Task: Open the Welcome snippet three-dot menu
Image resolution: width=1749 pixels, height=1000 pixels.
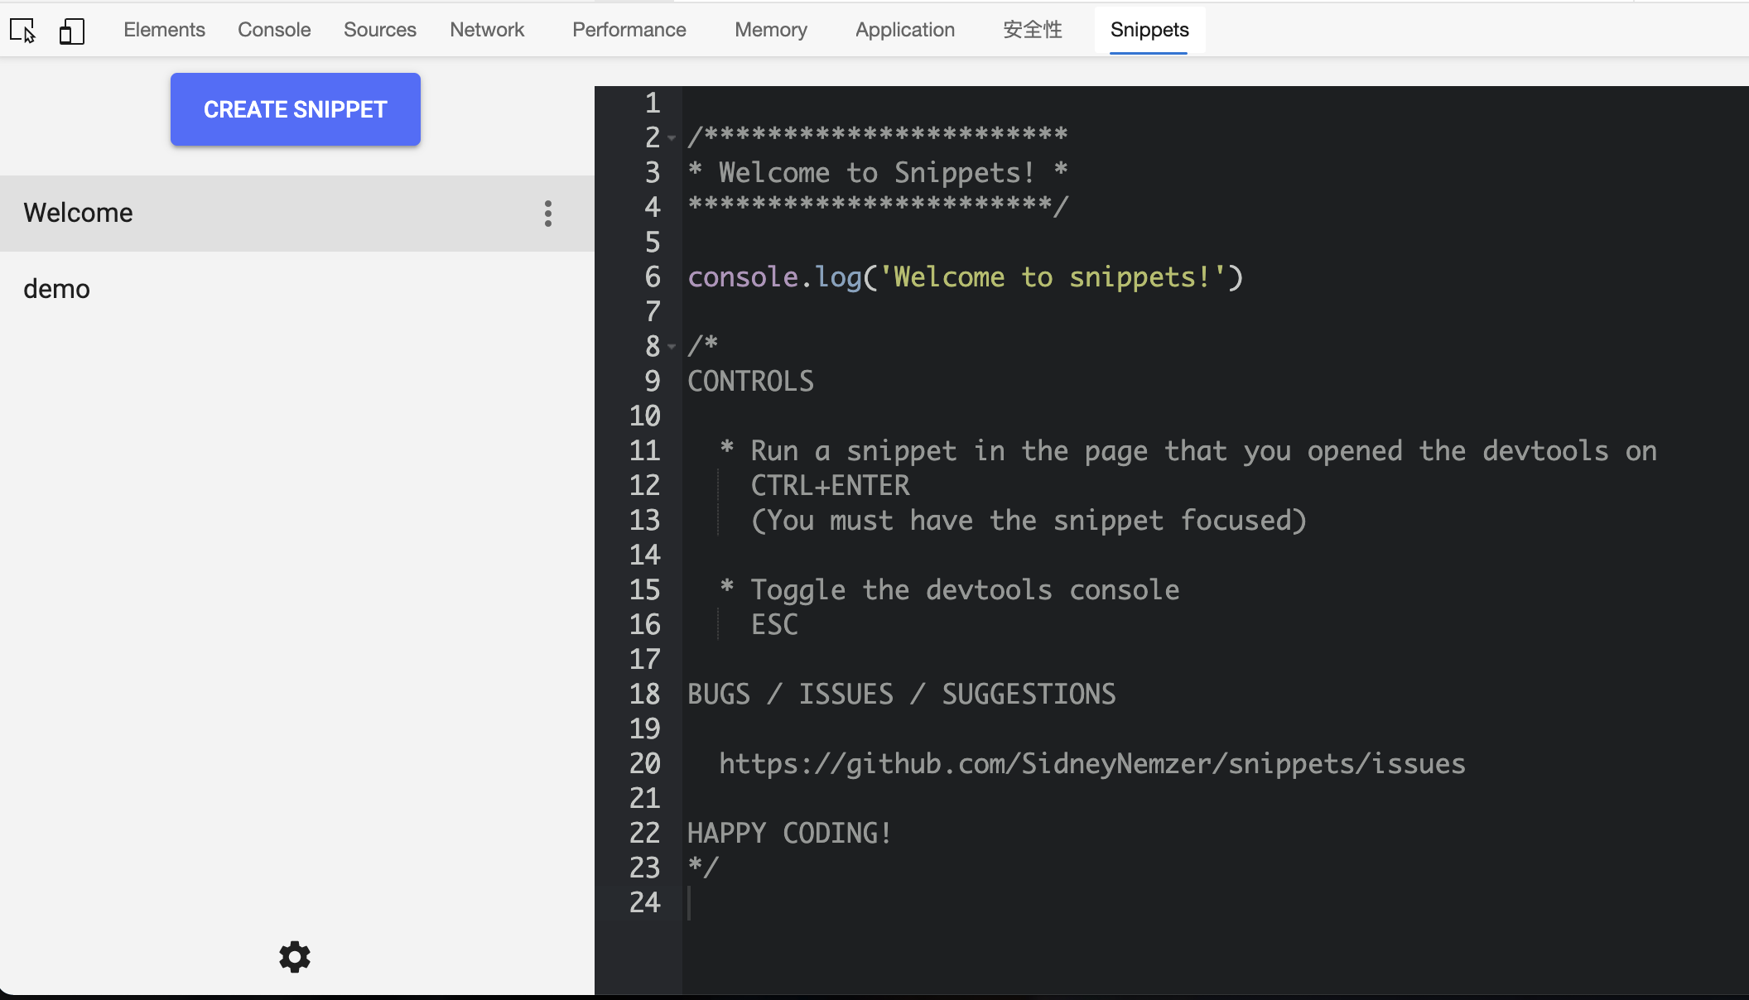Action: pos(547,214)
